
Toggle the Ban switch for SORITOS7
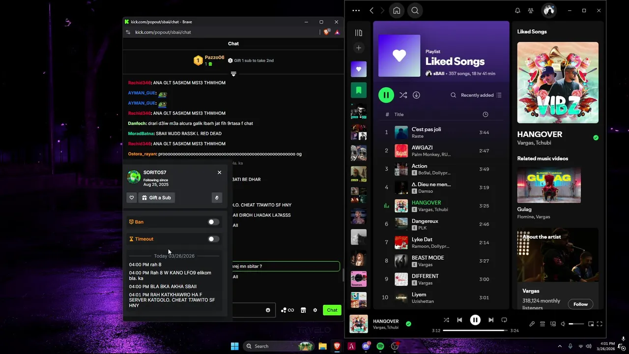pyautogui.click(x=213, y=222)
